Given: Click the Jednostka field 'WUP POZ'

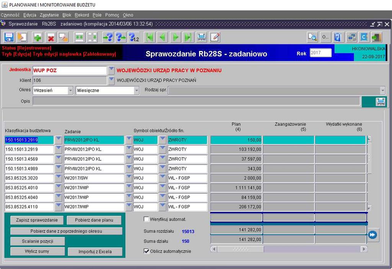Looking at the screenshot, I should [70, 70].
